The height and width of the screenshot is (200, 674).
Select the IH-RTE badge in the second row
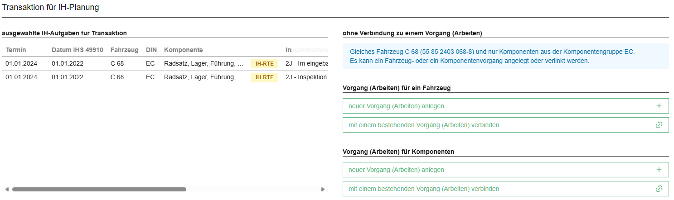[264, 77]
